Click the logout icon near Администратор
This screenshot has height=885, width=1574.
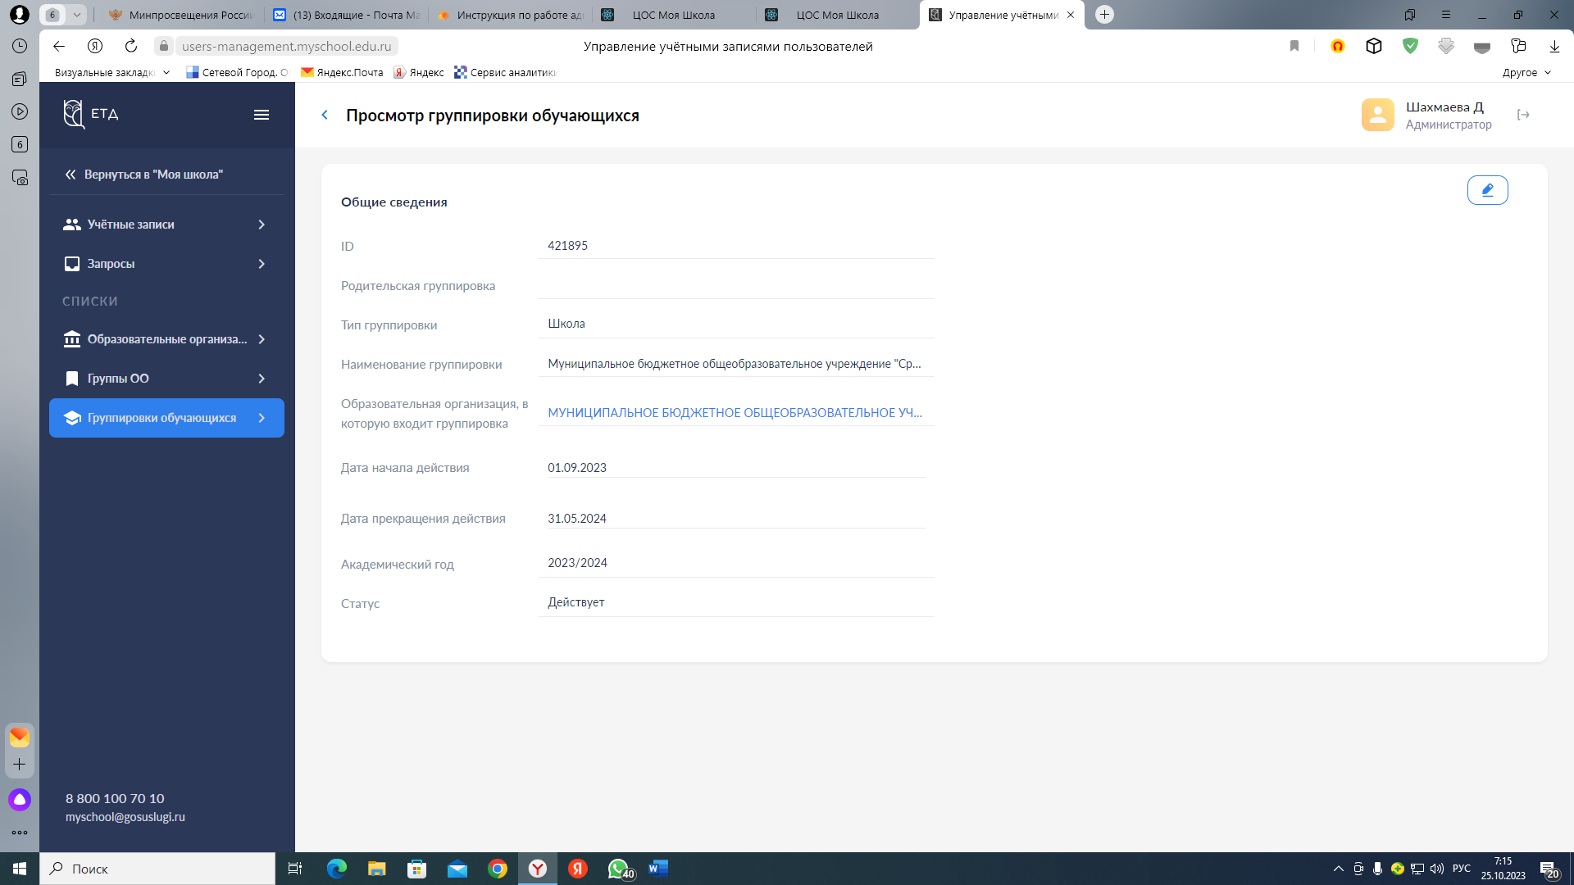tap(1523, 115)
